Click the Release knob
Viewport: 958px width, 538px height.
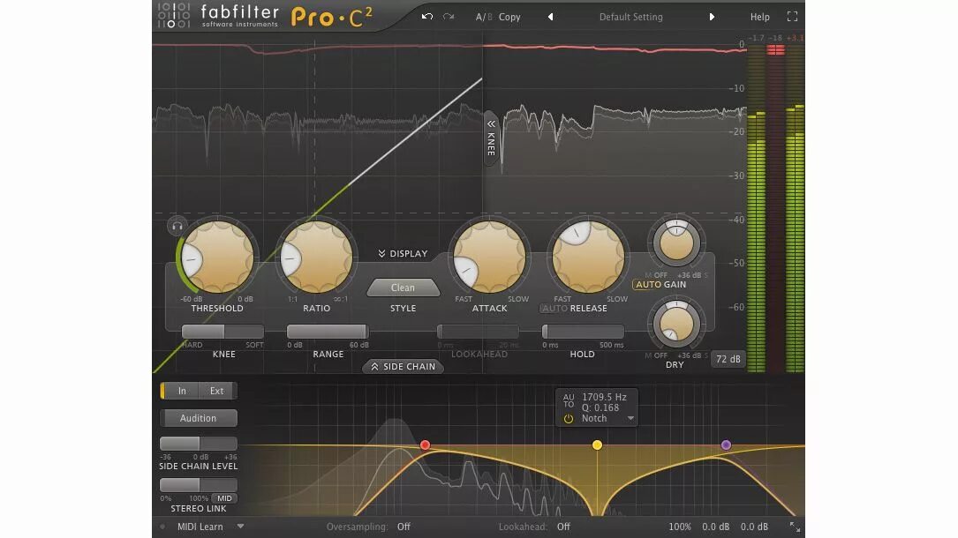click(x=588, y=257)
